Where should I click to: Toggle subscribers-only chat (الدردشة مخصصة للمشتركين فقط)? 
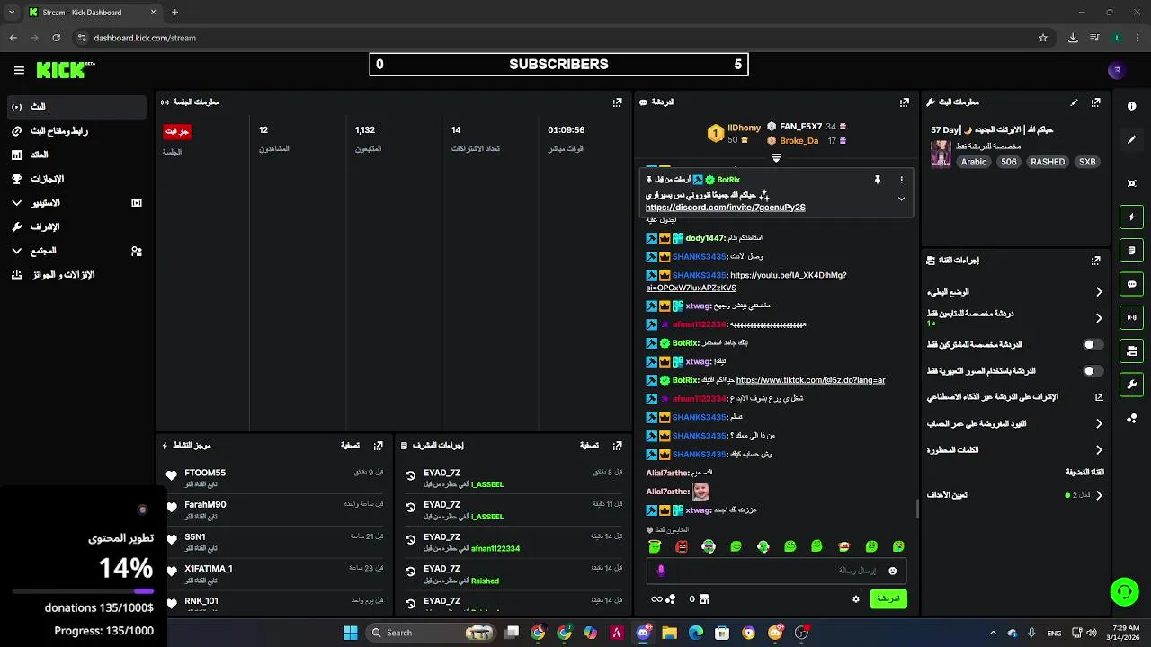pos(1092,345)
